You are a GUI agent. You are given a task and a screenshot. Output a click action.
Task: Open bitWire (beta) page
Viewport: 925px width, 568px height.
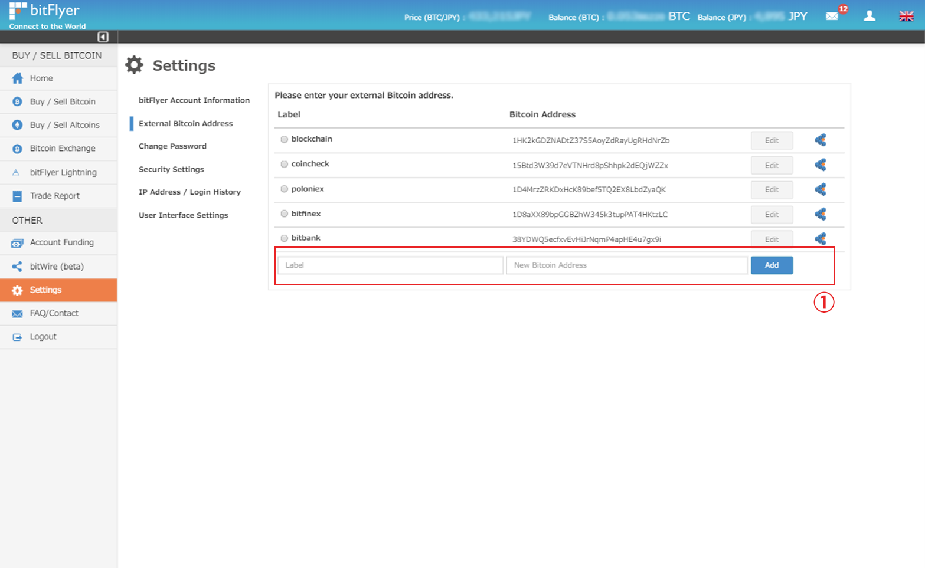pos(58,267)
